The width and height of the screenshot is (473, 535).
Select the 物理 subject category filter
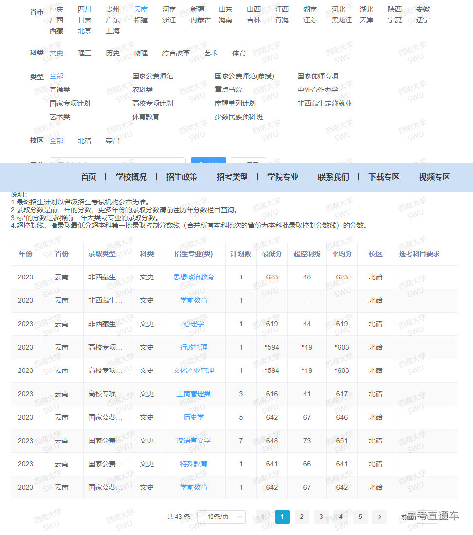(x=141, y=54)
